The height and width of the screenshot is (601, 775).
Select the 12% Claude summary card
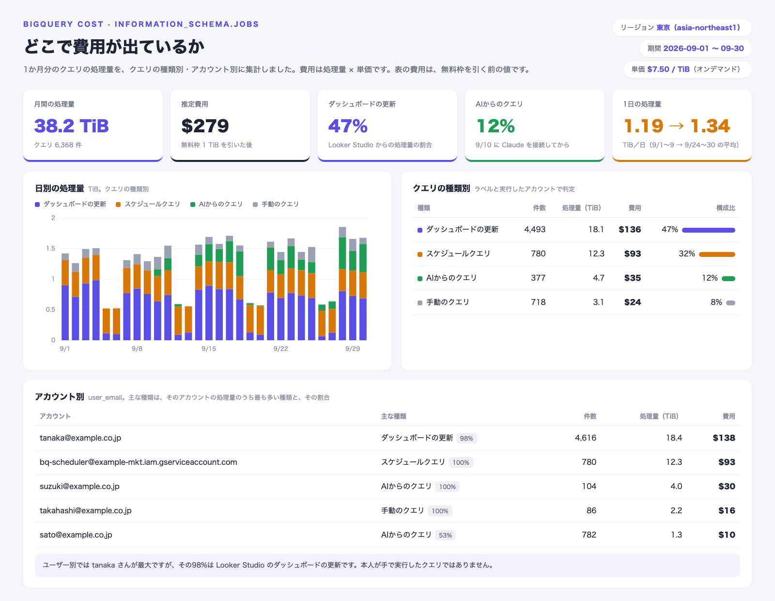(535, 126)
